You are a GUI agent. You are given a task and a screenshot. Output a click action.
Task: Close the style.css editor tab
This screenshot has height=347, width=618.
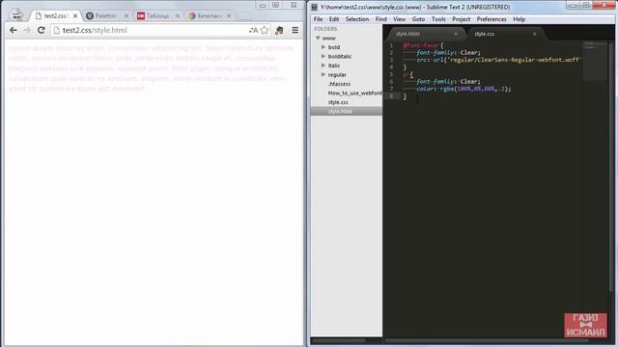(x=534, y=34)
